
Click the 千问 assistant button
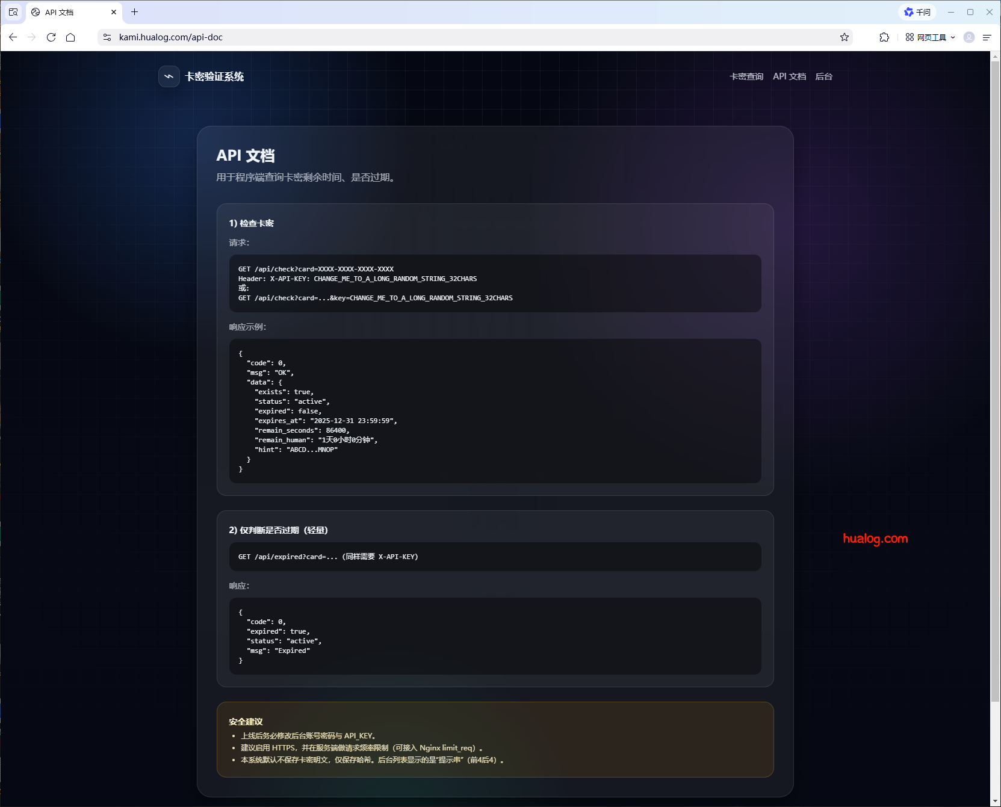[x=917, y=12]
